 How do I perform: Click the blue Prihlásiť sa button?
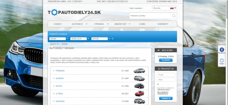coord(166,98)
